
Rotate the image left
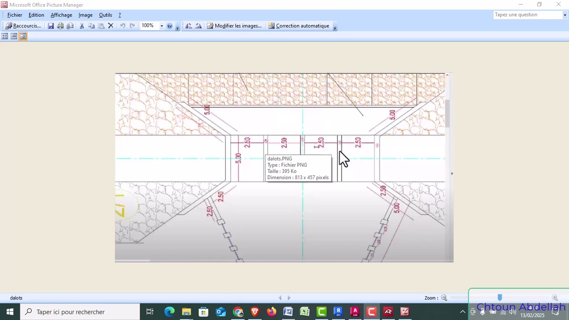tap(188, 26)
